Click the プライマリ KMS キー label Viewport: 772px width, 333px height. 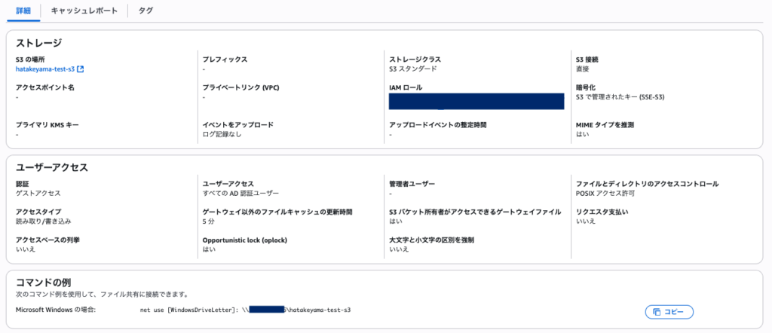(x=47, y=125)
